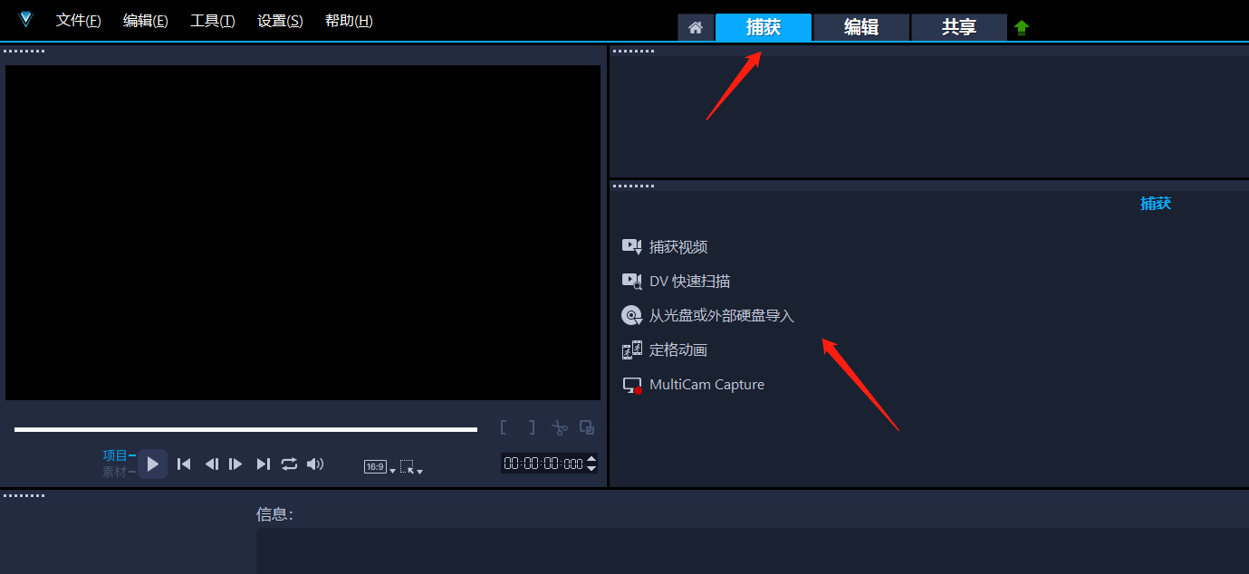1249x574 pixels.
Task: Open 定格动画 stop motion
Action: click(x=678, y=350)
